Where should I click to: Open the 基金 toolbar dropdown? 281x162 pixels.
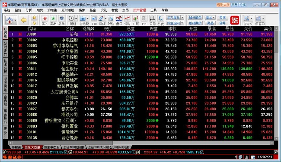click(x=210, y=18)
